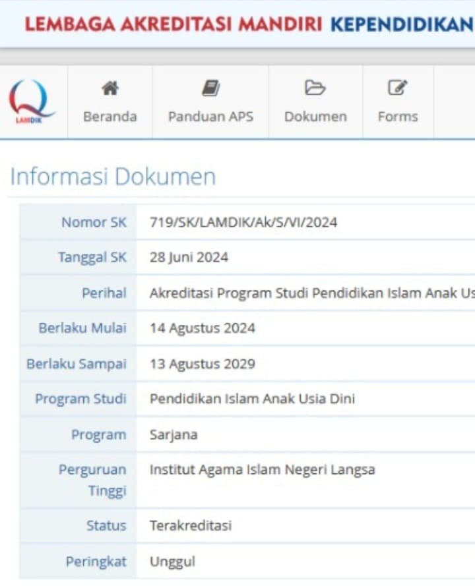Select Pendidikan Islam Anak Usia Dini value
Image resolution: width=475 pixels, height=586 pixels.
point(252,399)
